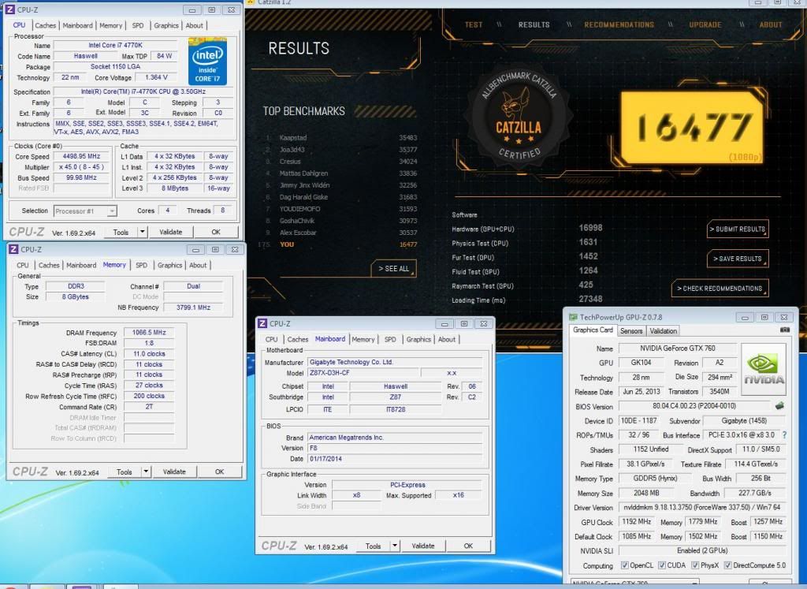This screenshot has height=589, width=807.
Task: Switch to the RESULTS section in Catzilla
Action: (534, 24)
